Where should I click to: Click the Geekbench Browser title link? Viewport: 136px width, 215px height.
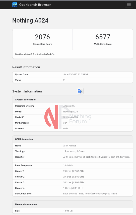coord(35,5)
